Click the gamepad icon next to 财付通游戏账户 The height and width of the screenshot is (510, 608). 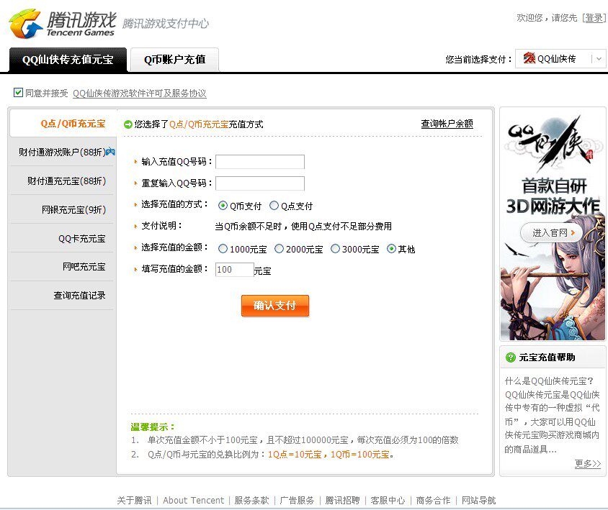pos(110,151)
